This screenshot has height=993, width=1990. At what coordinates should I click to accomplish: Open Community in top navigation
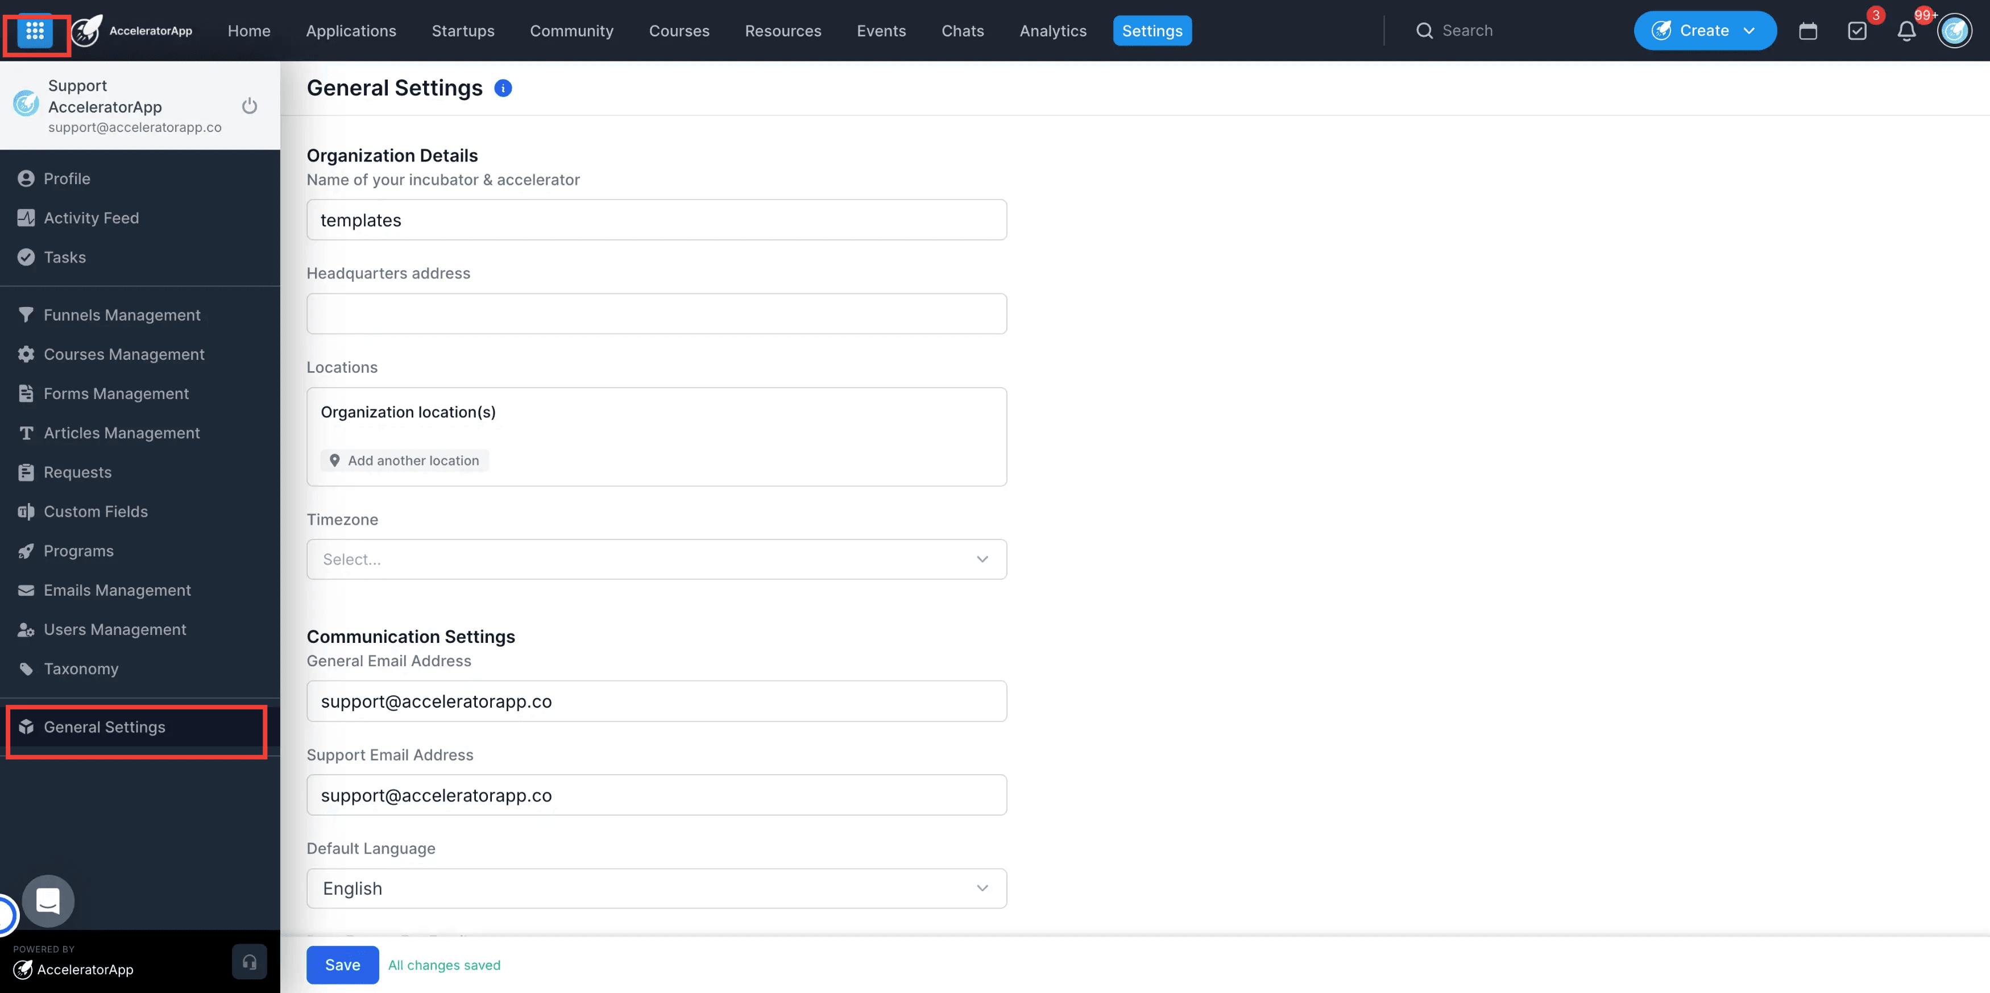tap(571, 31)
